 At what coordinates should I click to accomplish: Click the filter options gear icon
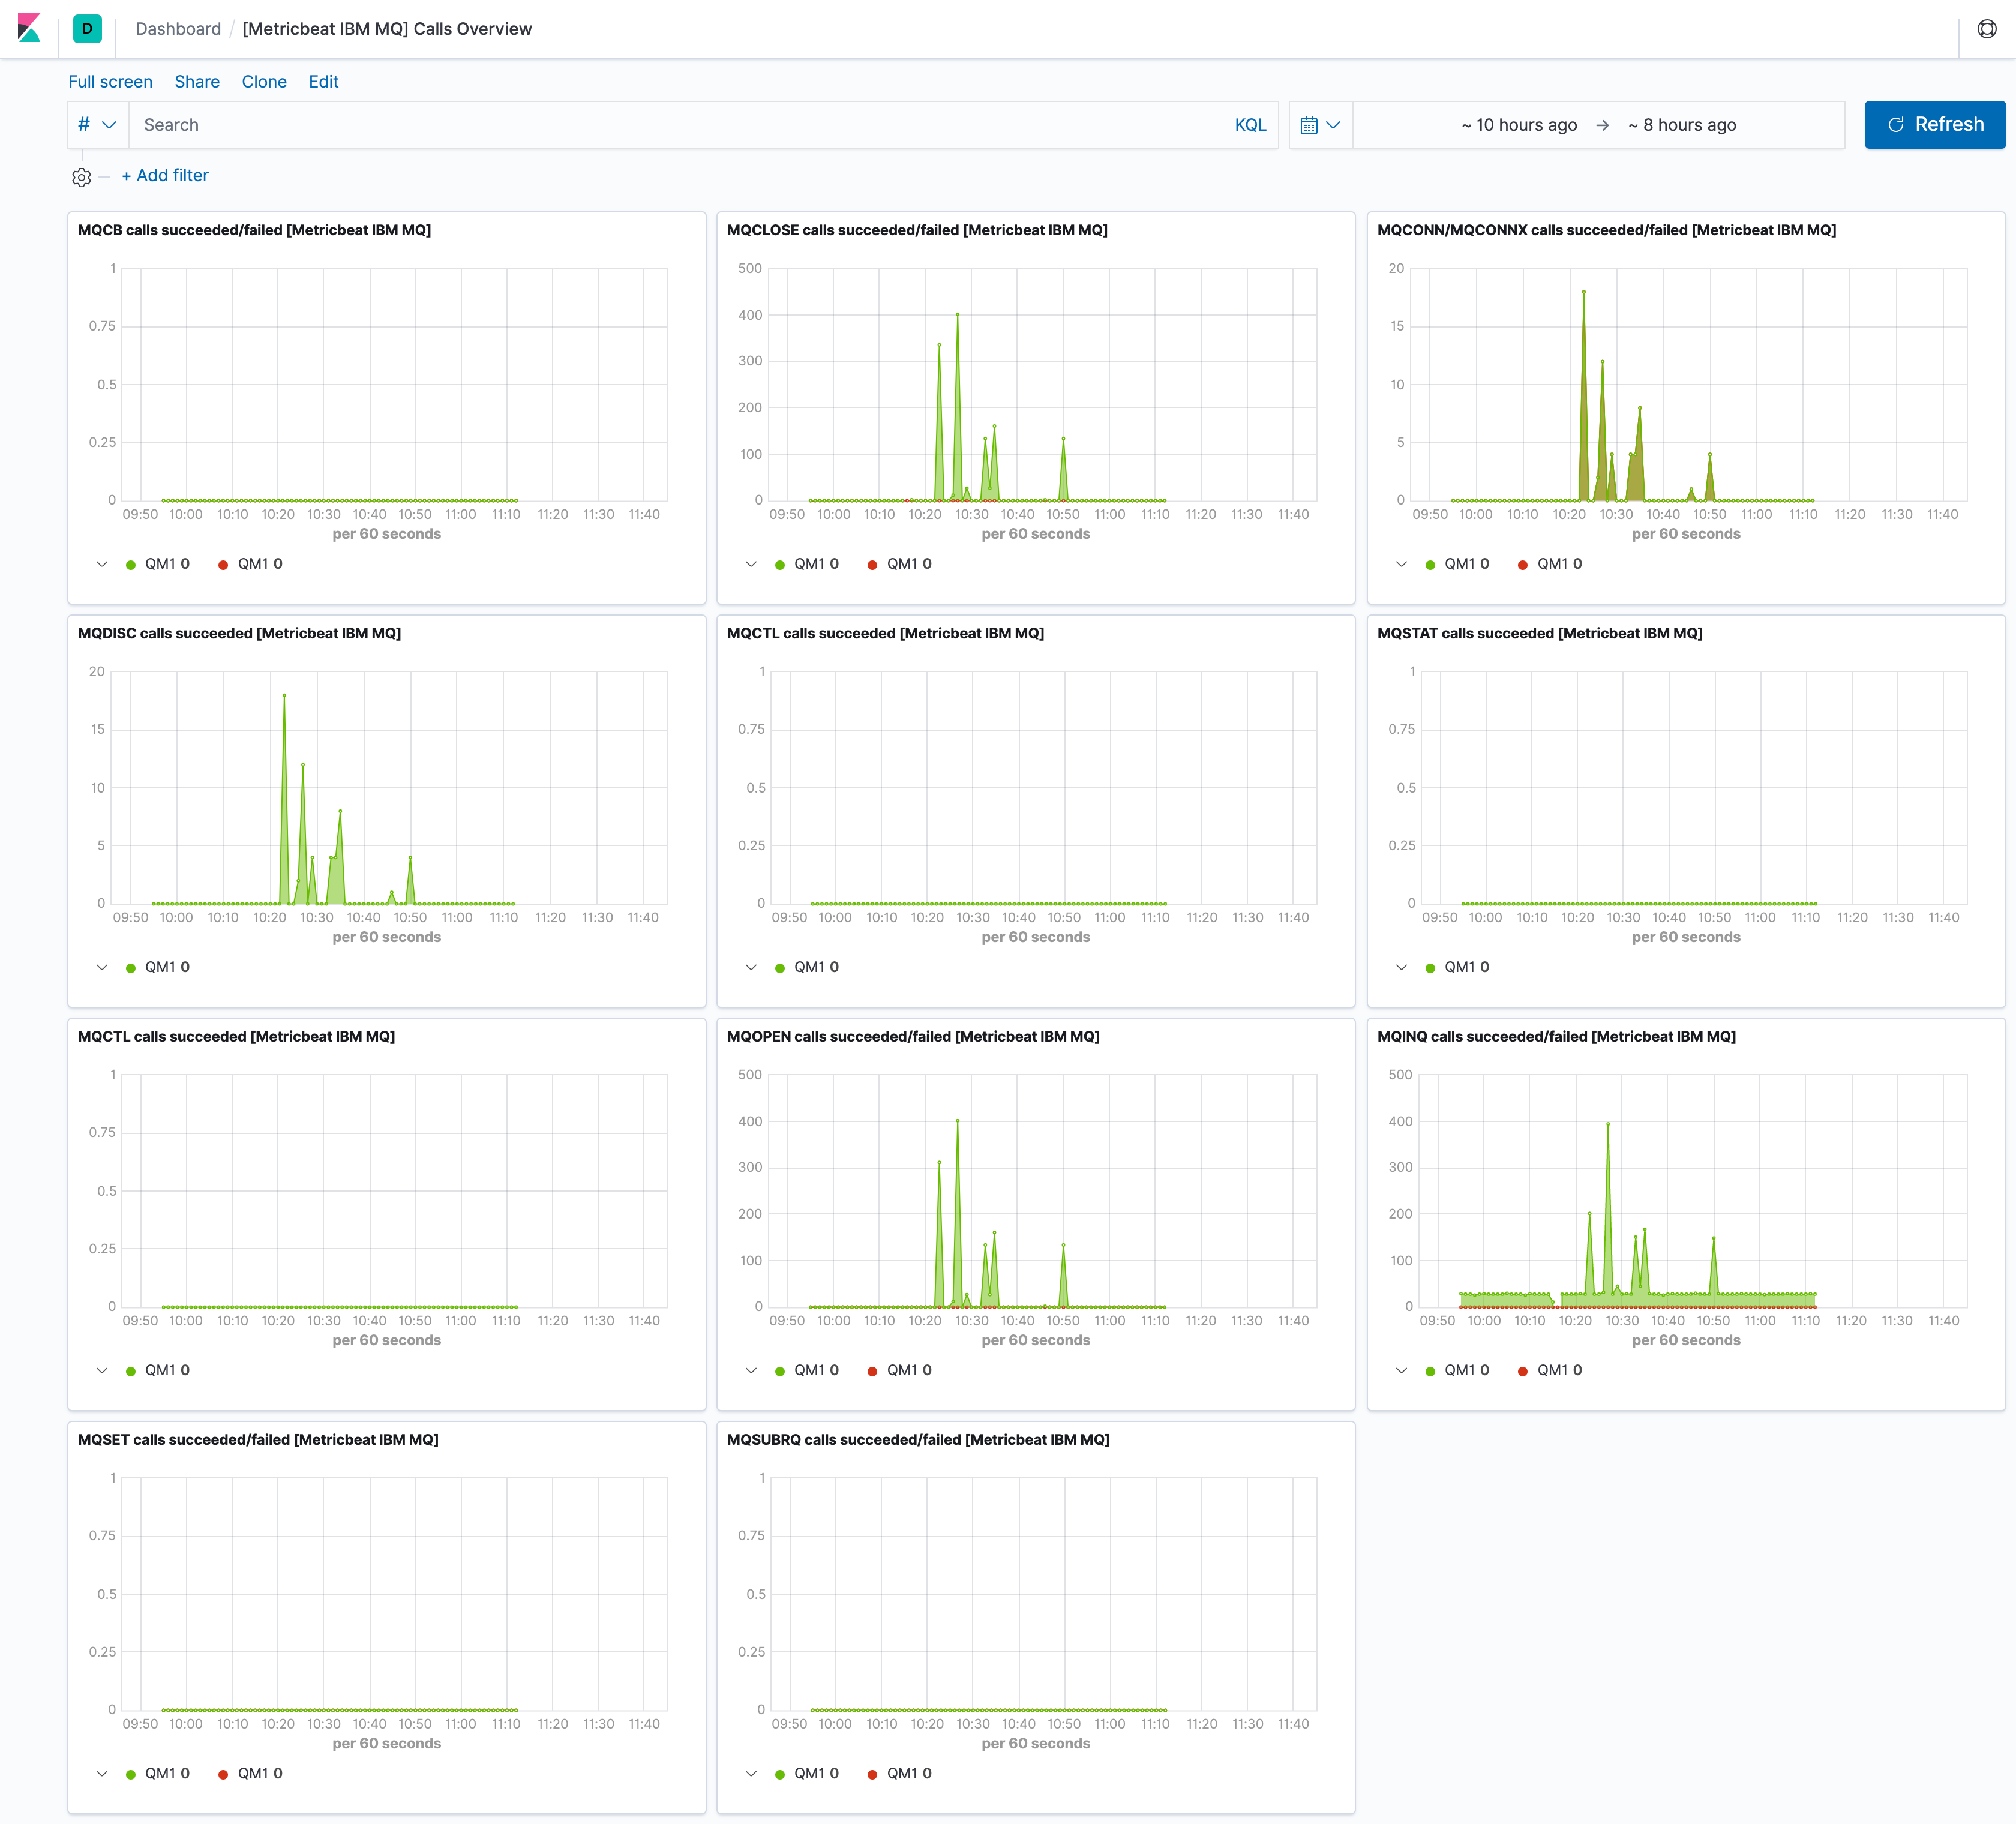(x=82, y=177)
